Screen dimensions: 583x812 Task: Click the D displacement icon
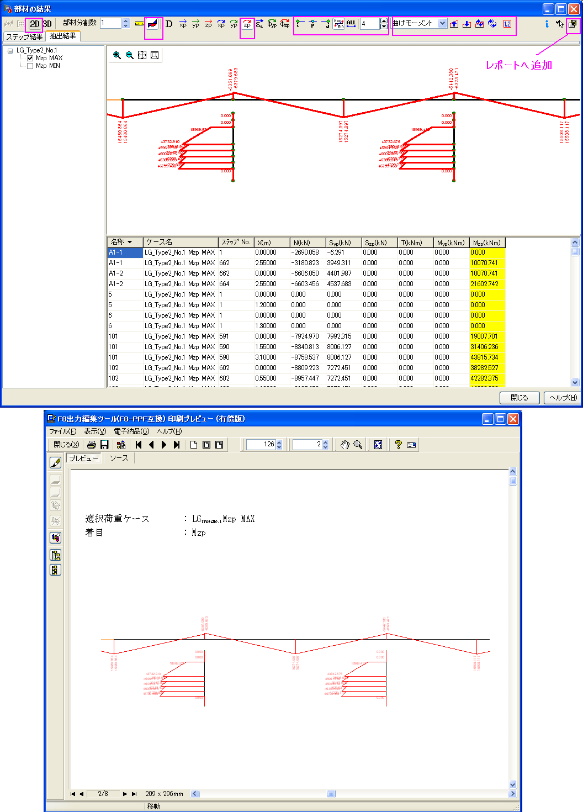coord(169,24)
